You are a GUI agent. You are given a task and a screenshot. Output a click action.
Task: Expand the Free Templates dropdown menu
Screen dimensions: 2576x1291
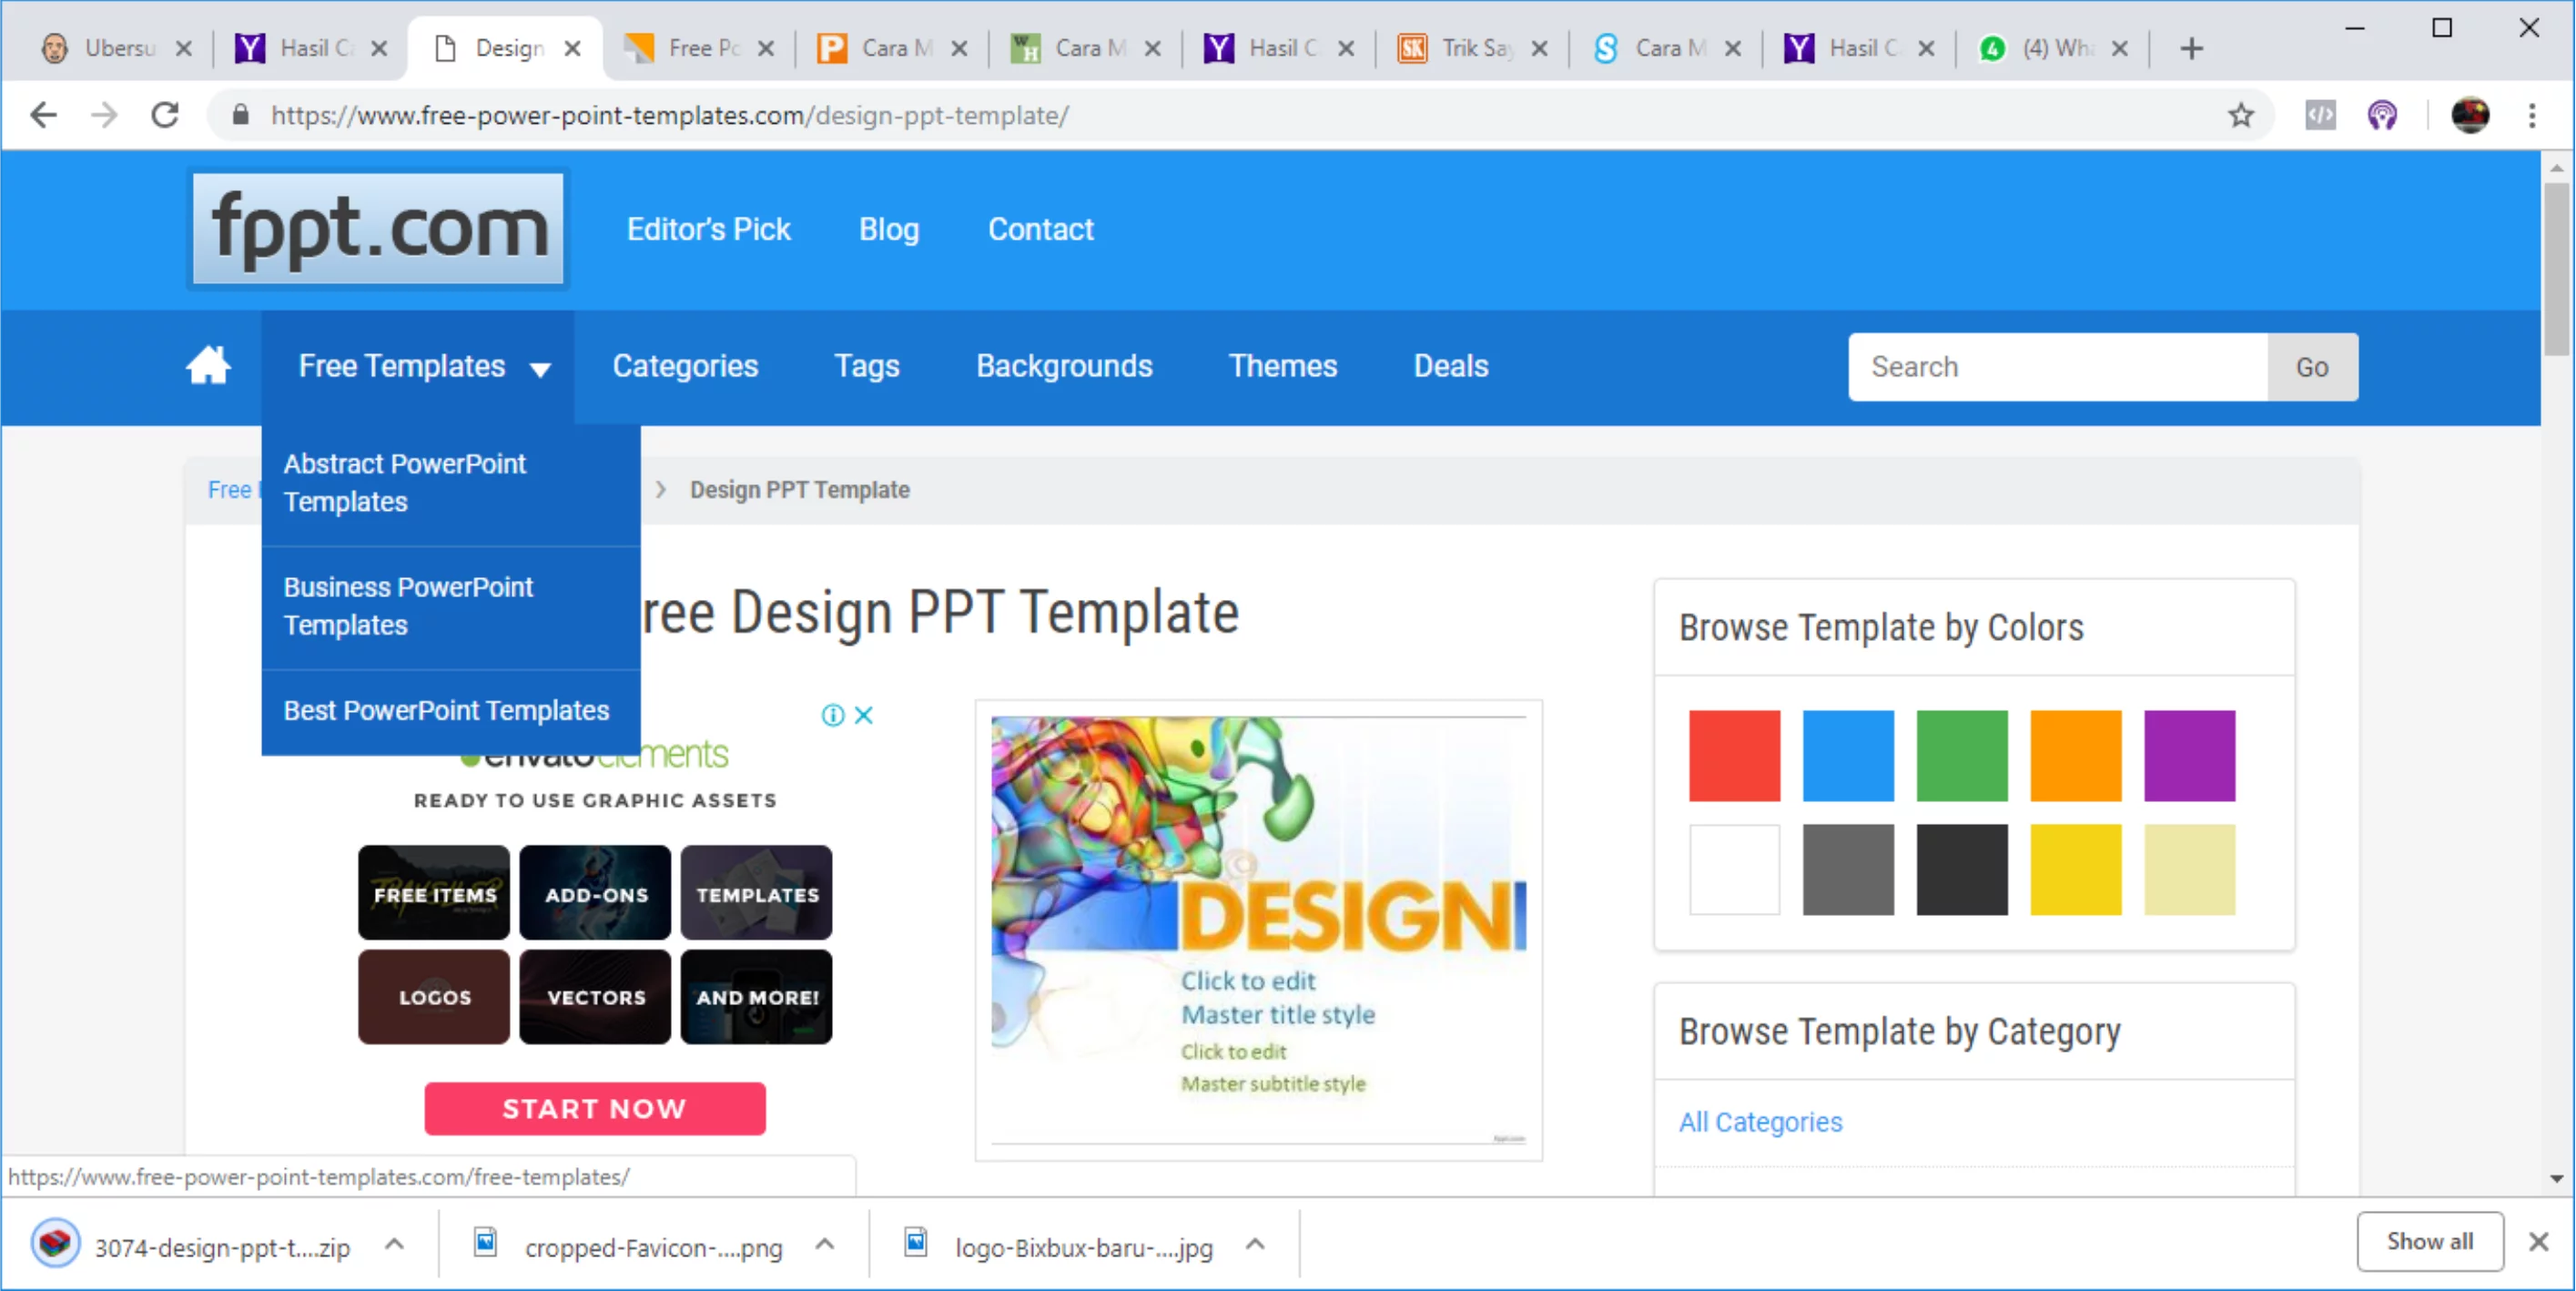point(420,366)
